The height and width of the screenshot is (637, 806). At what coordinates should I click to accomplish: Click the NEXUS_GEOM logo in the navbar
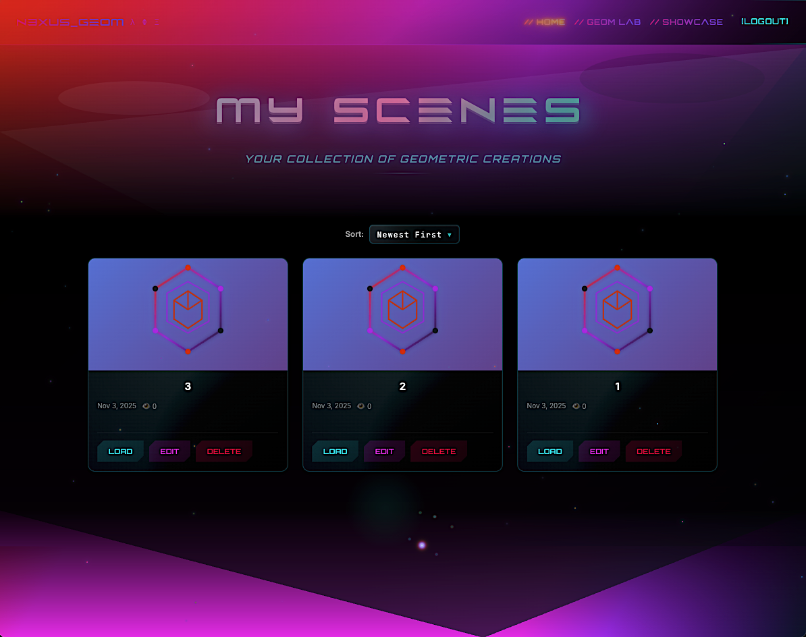[70, 22]
